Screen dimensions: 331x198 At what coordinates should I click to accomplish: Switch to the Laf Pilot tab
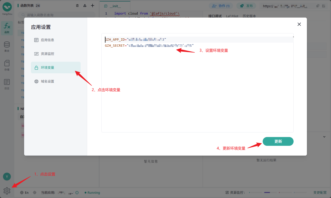232,16
